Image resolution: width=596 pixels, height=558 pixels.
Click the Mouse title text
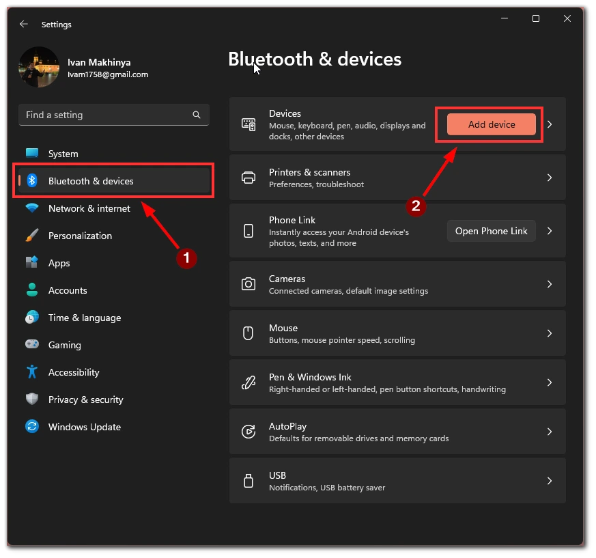pyautogui.click(x=283, y=328)
